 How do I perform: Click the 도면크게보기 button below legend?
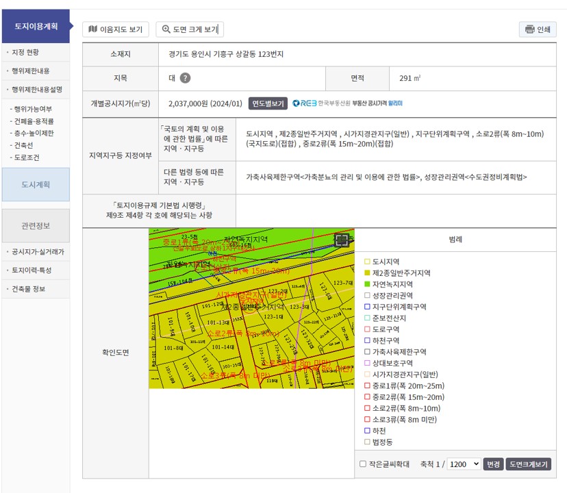(528, 464)
